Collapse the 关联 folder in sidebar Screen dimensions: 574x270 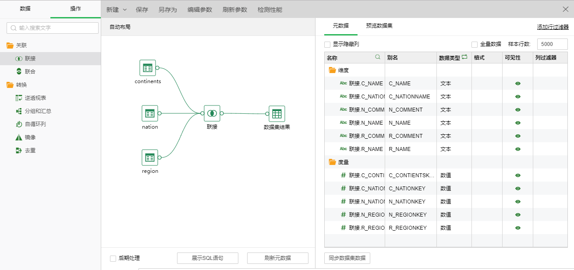(x=10, y=46)
